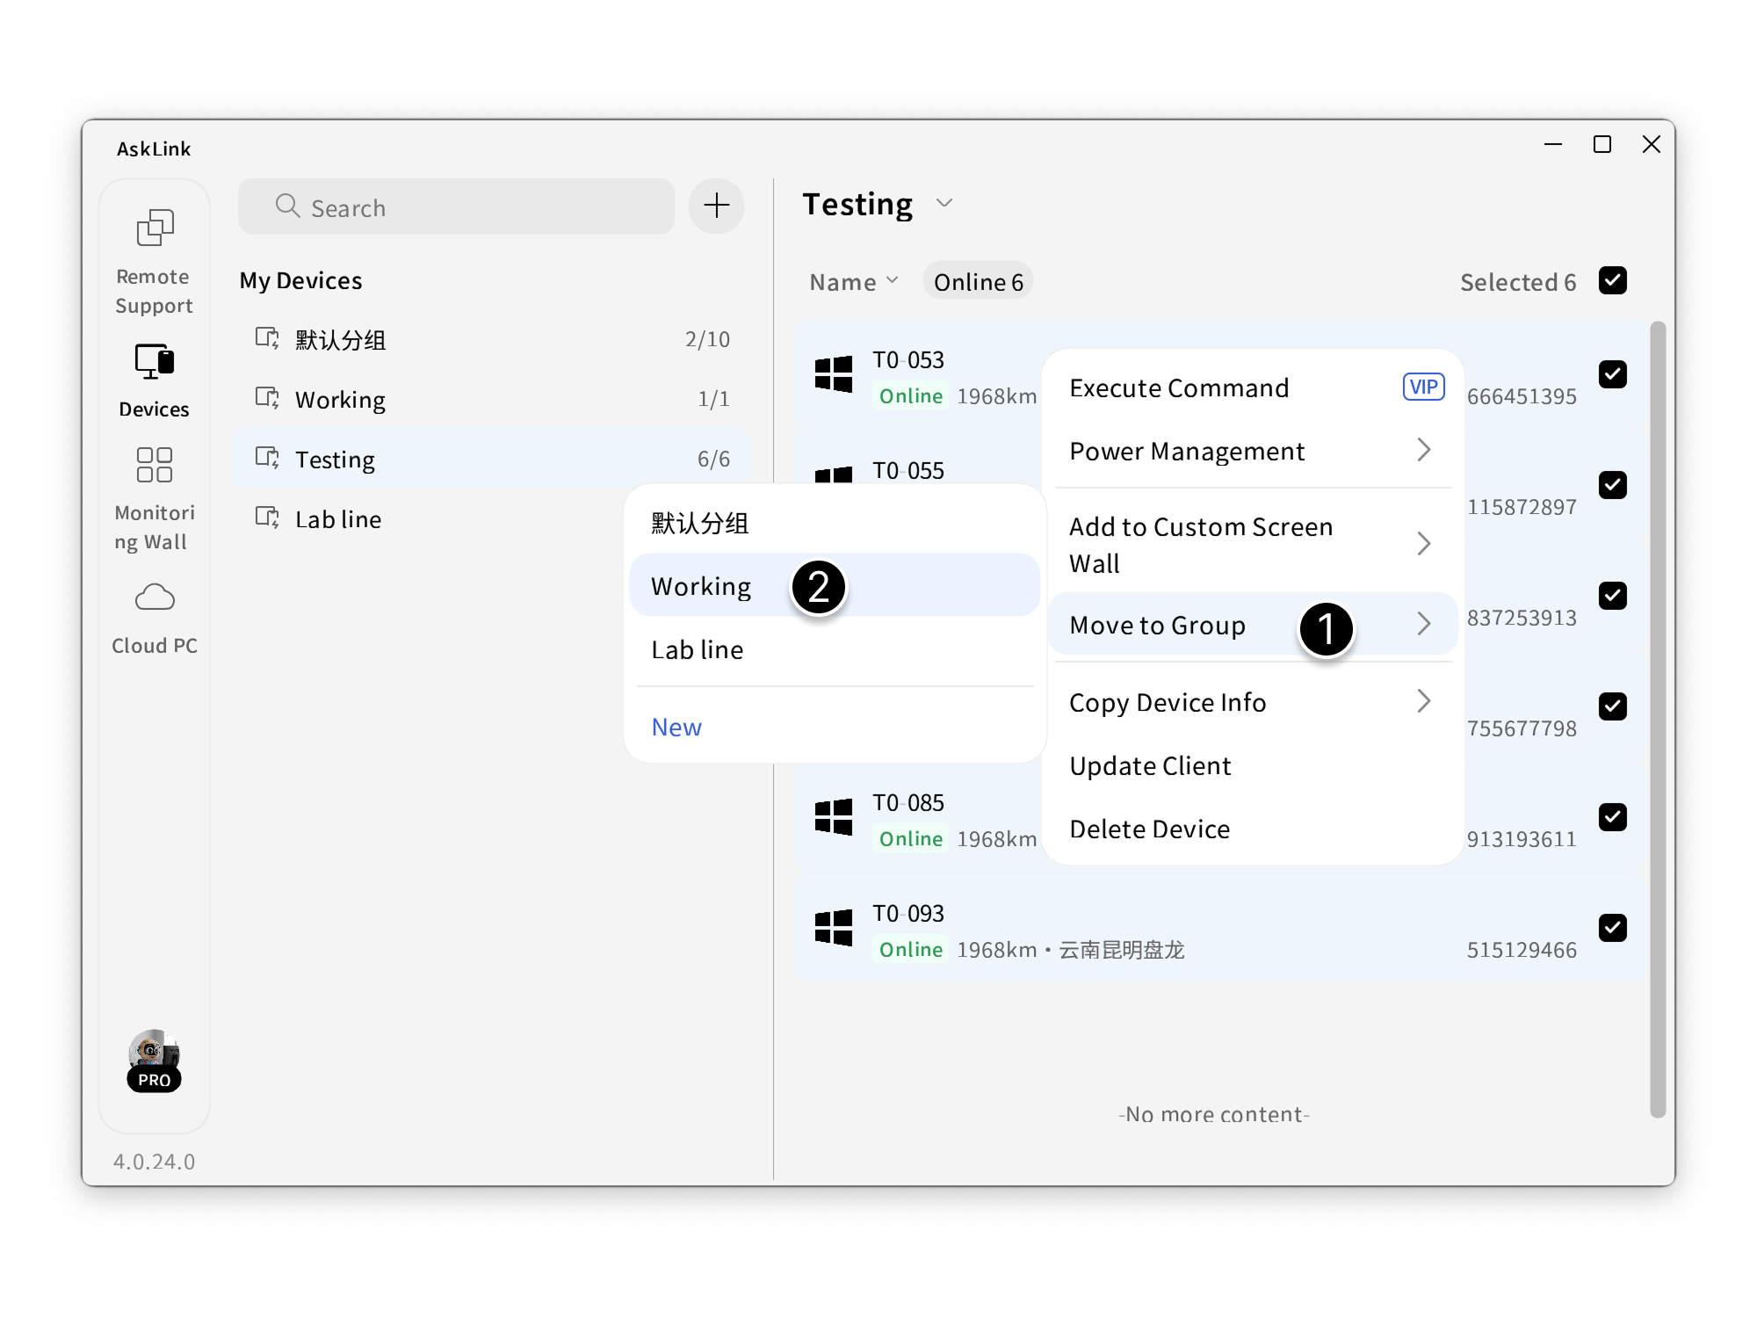The width and height of the screenshot is (1757, 1318).
Task: Click the device list vertical scrollbar
Action: [1657, 719]
